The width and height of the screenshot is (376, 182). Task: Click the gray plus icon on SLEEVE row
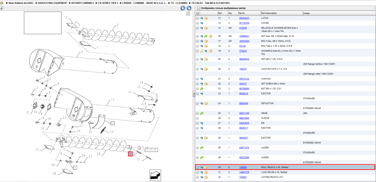coord(197,118)
